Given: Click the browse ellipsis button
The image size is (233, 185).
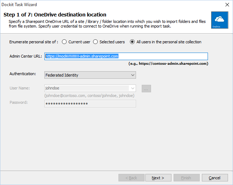Looking at the screenshot, I should click(146, 88).
